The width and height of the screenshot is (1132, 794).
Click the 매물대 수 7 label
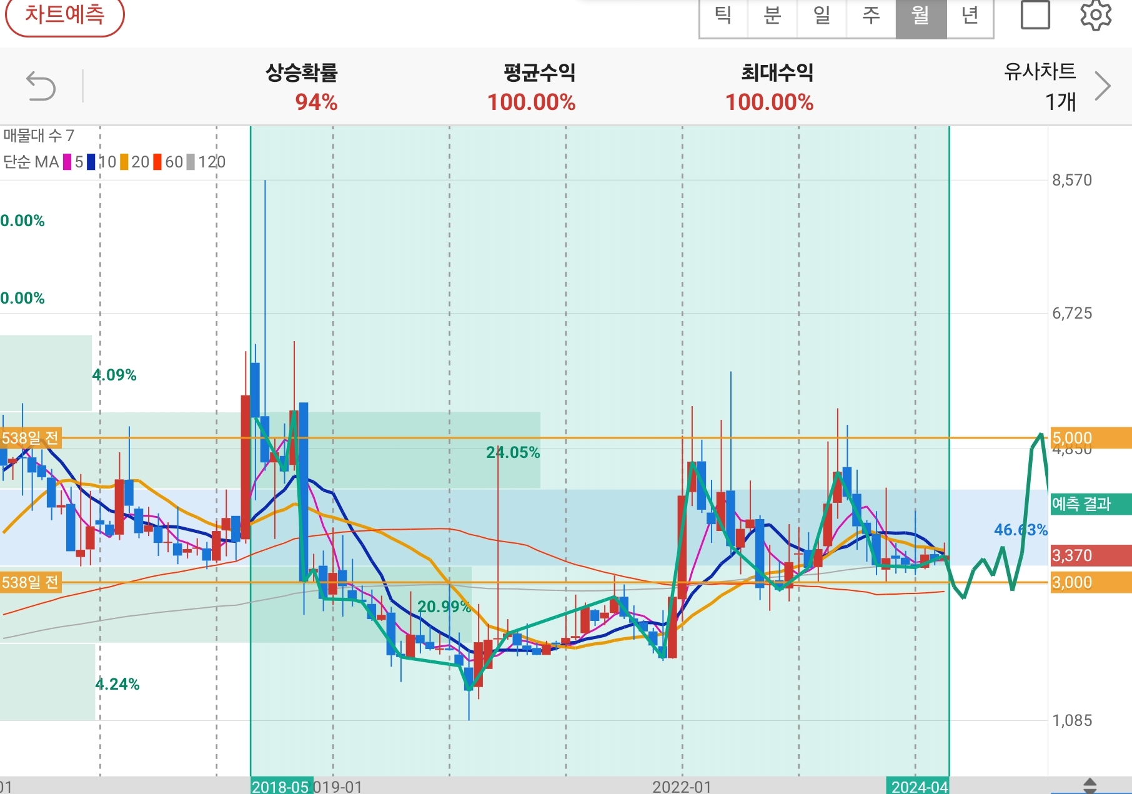coord(39,136)
